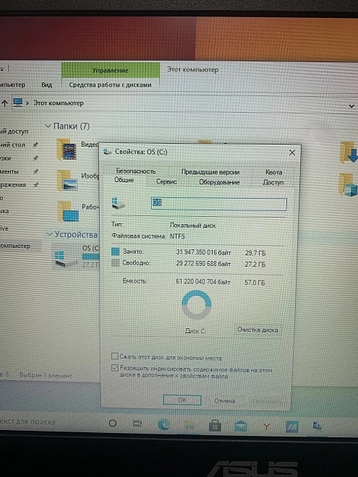The image size is (358, 477).
Task: Select 'Средства работы с дисками' ribbon tab
Action: pyautogui.click(x=110, y=85)
